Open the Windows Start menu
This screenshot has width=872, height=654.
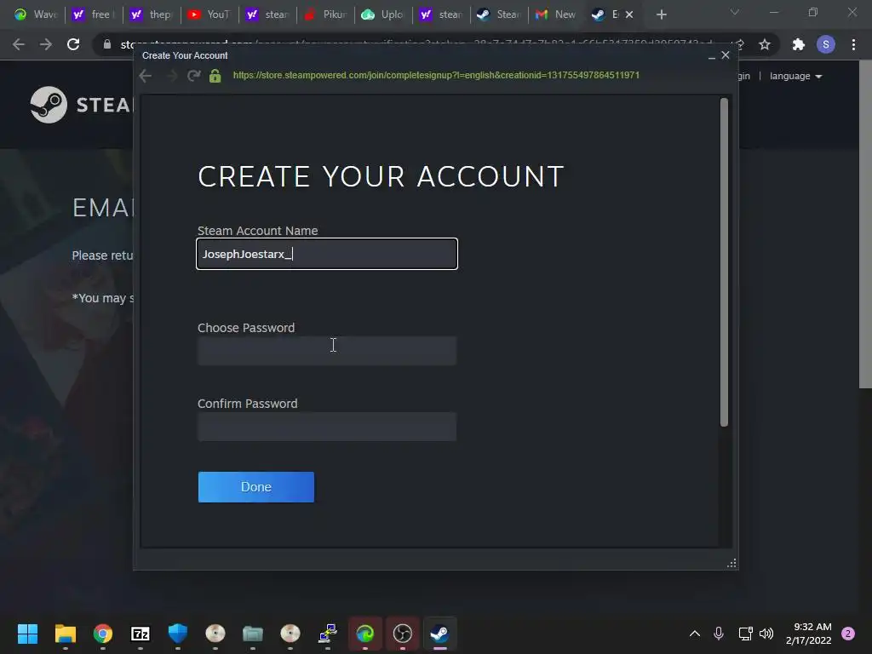click(27, 634)
